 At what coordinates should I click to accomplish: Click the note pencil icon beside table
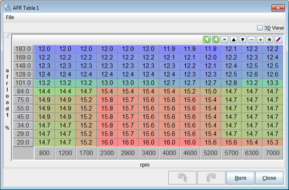pos(7,37)
